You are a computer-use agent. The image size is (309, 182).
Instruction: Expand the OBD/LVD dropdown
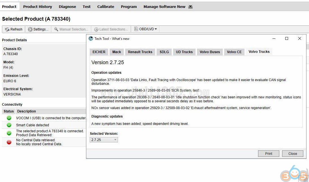145,29
